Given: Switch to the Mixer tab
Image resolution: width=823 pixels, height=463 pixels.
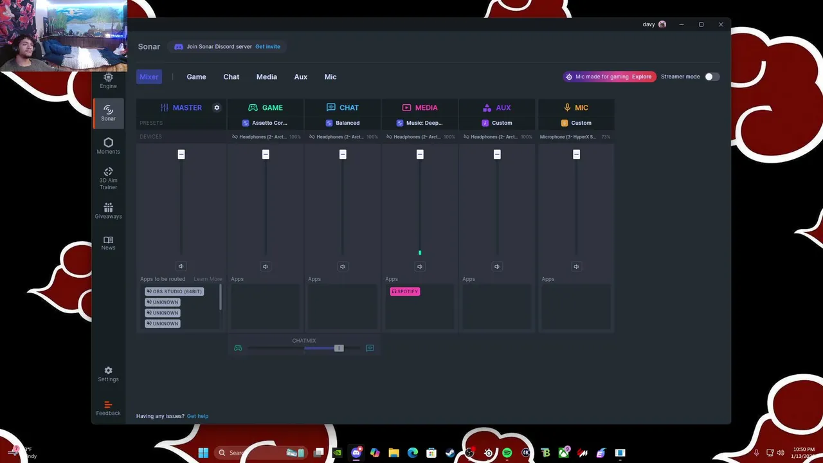Looking at the screenshot, I should tap(149, 77).
